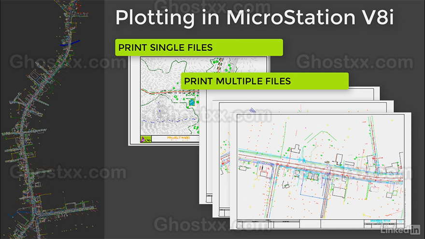Click the PRINT MULTIPLE FILES green banner
The width and height of the screenshot is (425, 239).
pos(265,81)
